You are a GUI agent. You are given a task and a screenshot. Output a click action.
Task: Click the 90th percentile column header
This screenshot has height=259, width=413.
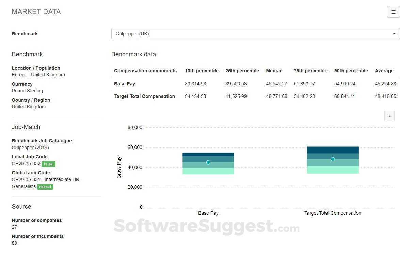[351, 71]
